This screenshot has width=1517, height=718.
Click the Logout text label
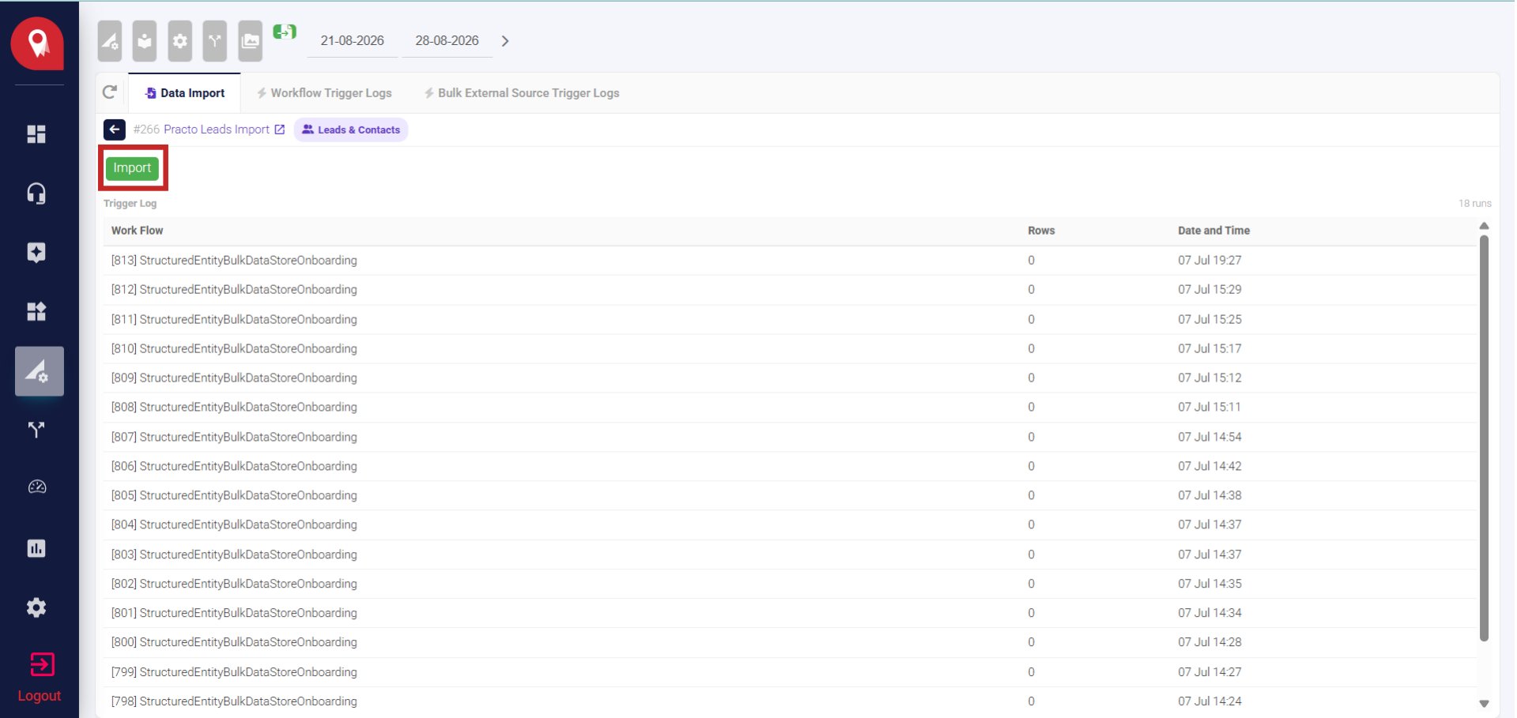click(40, 696)
